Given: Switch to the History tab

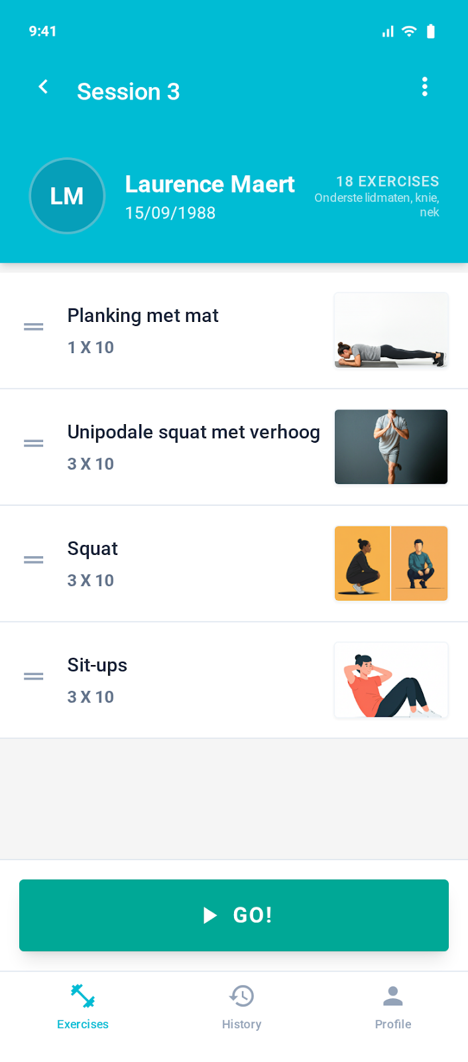Looking at the screenshot, I should [x=241, y=1006].
